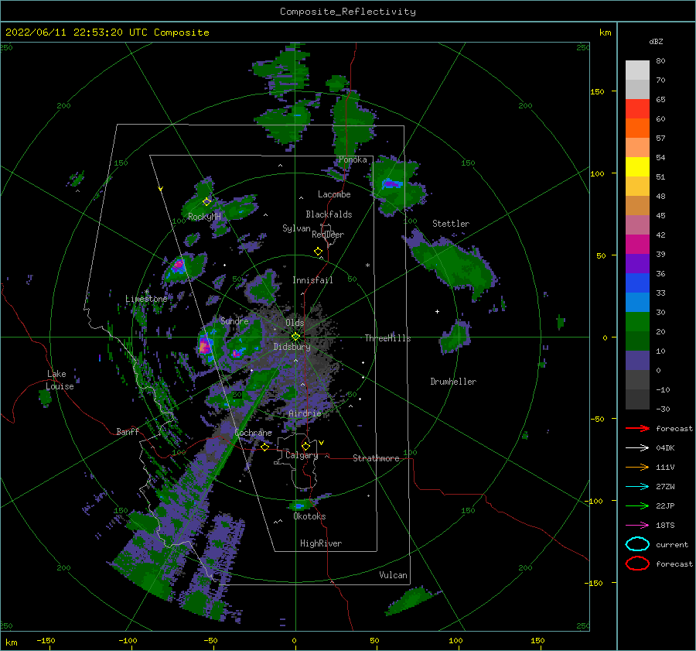The height and width of the screenshot is (651, 696).
Task: Click the yellow diamond marker below RedDeer
Action: pos(318,252)
